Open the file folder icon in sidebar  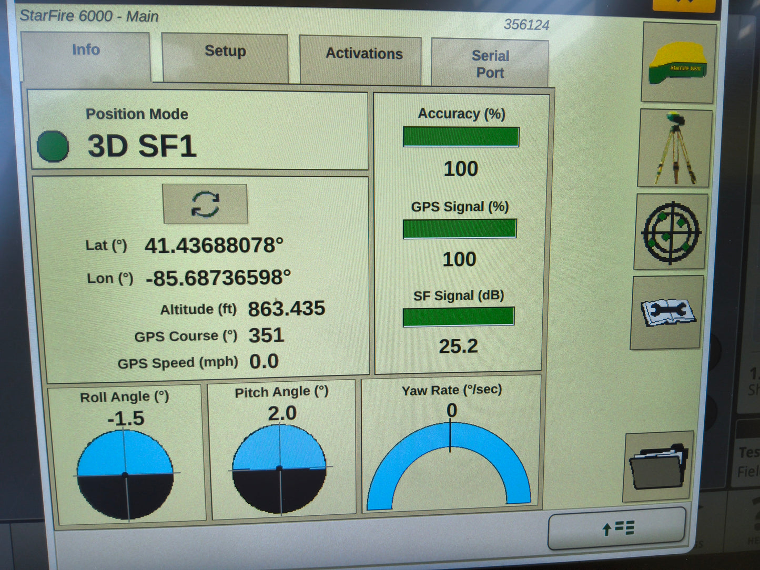(658, 465)
